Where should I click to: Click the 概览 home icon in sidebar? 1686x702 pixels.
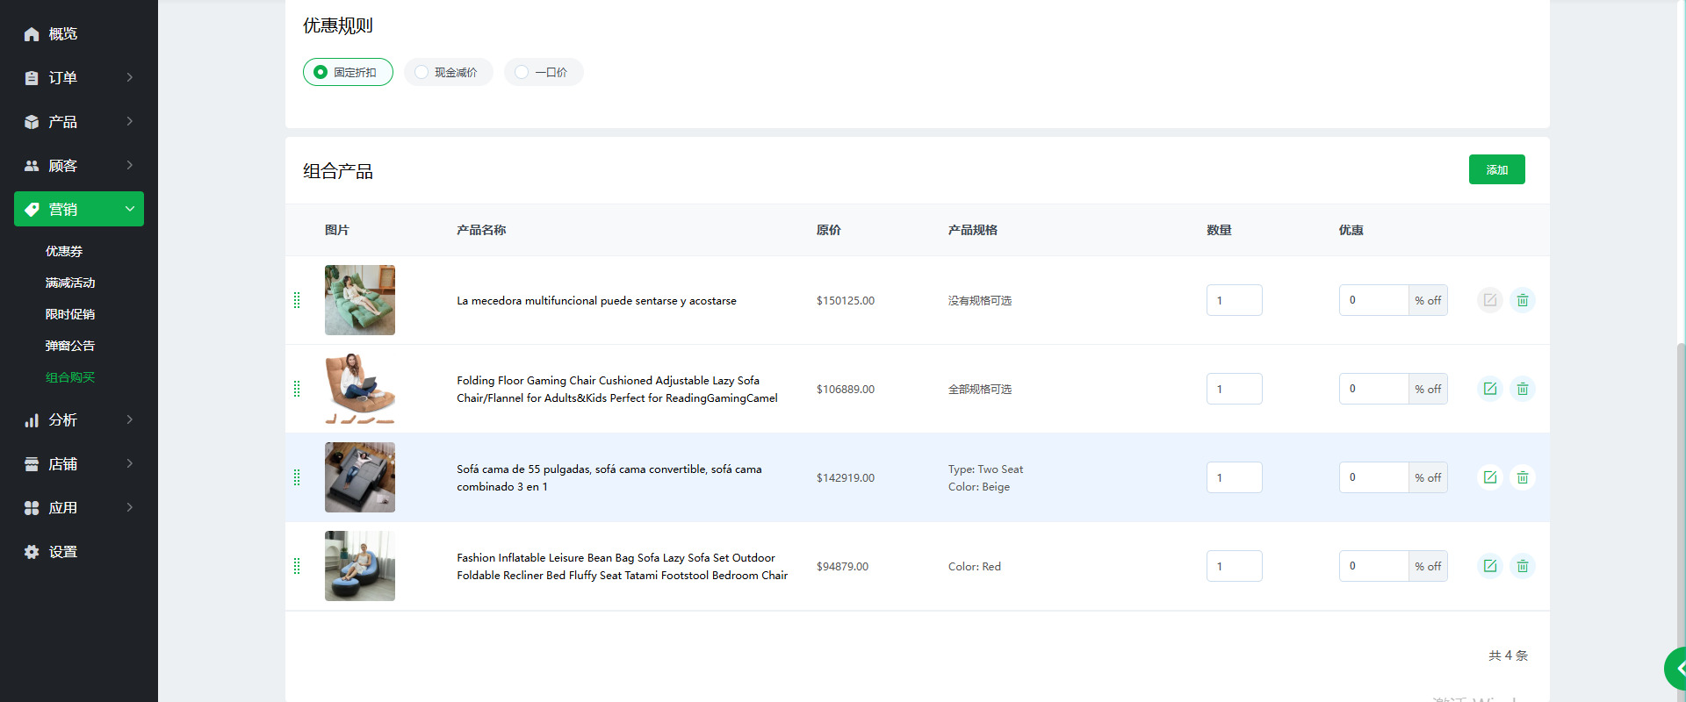point(32,34)
